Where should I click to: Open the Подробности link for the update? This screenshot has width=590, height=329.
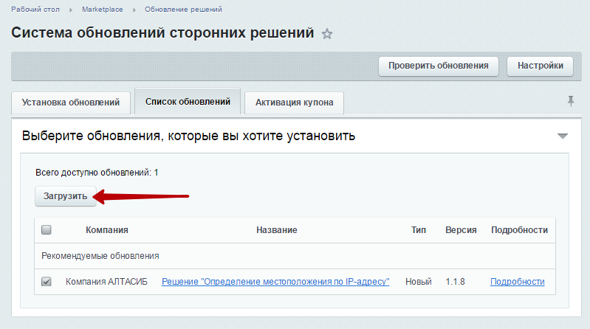tap(518, 282)
